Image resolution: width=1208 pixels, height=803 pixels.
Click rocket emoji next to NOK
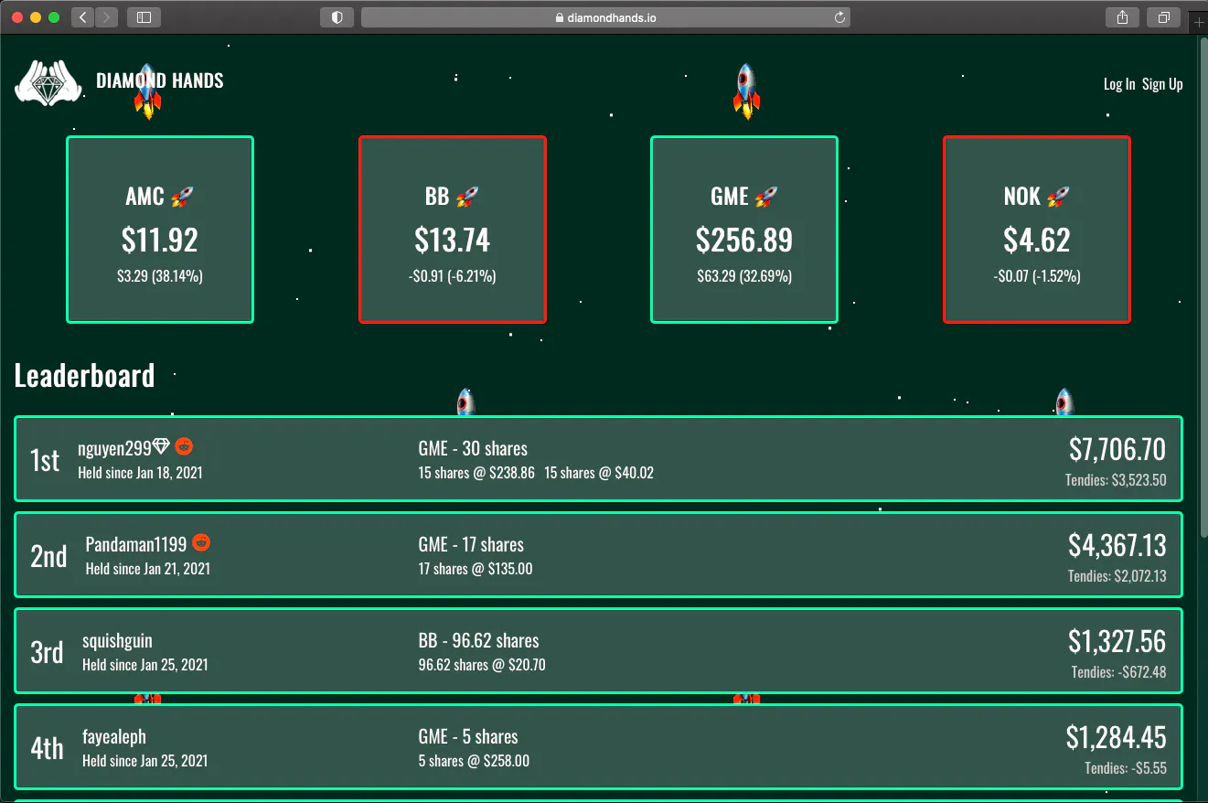[1058, 197]
